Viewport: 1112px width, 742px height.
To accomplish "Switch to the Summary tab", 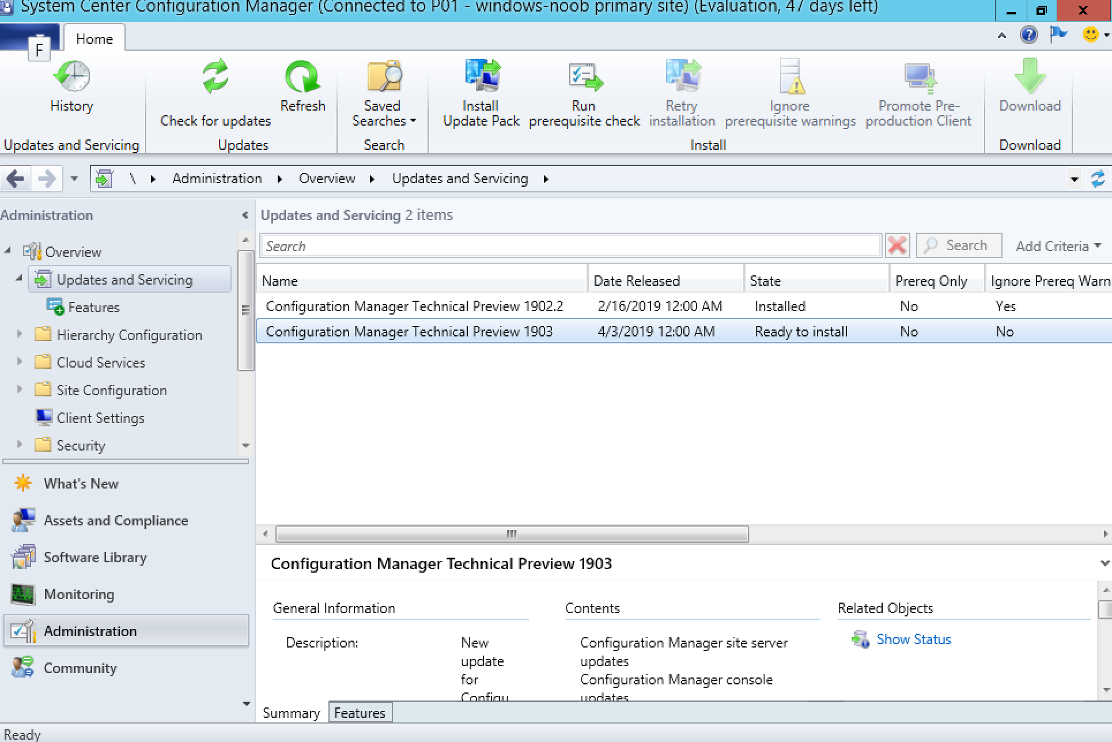I will (291, 713).
